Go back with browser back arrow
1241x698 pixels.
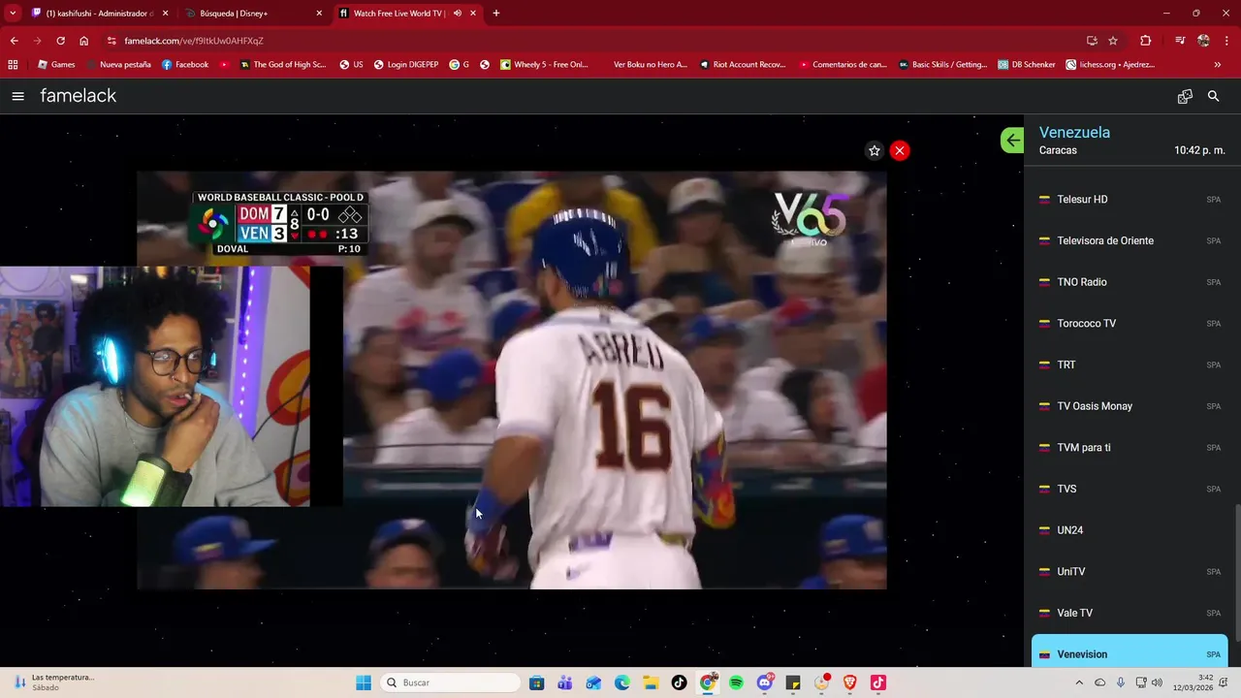point(14,41)
